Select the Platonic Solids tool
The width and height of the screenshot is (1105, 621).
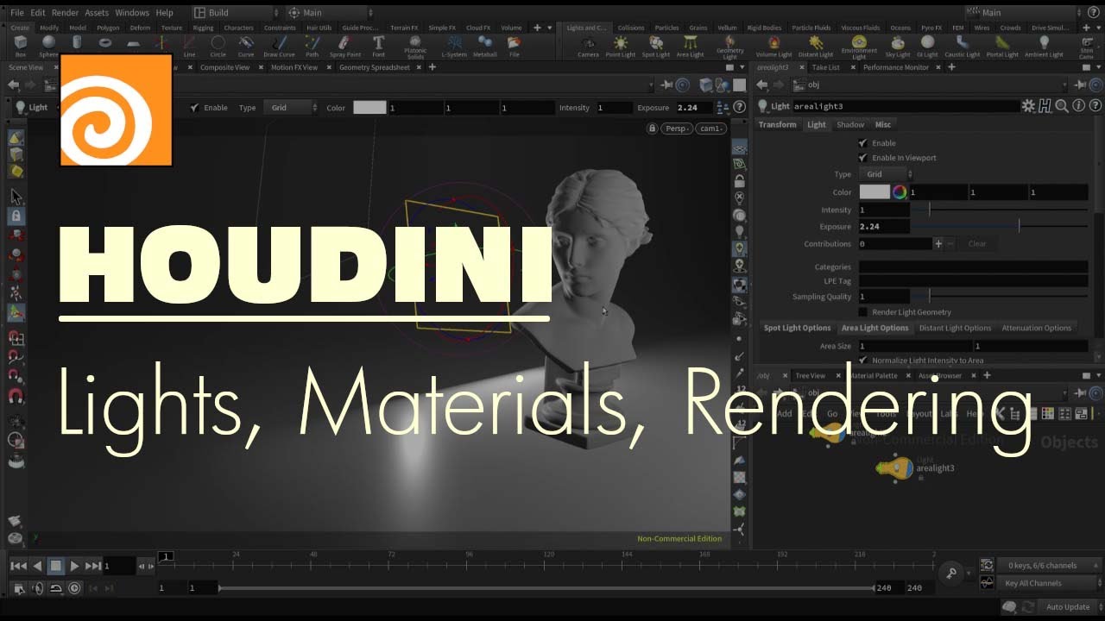coord(415,47)
